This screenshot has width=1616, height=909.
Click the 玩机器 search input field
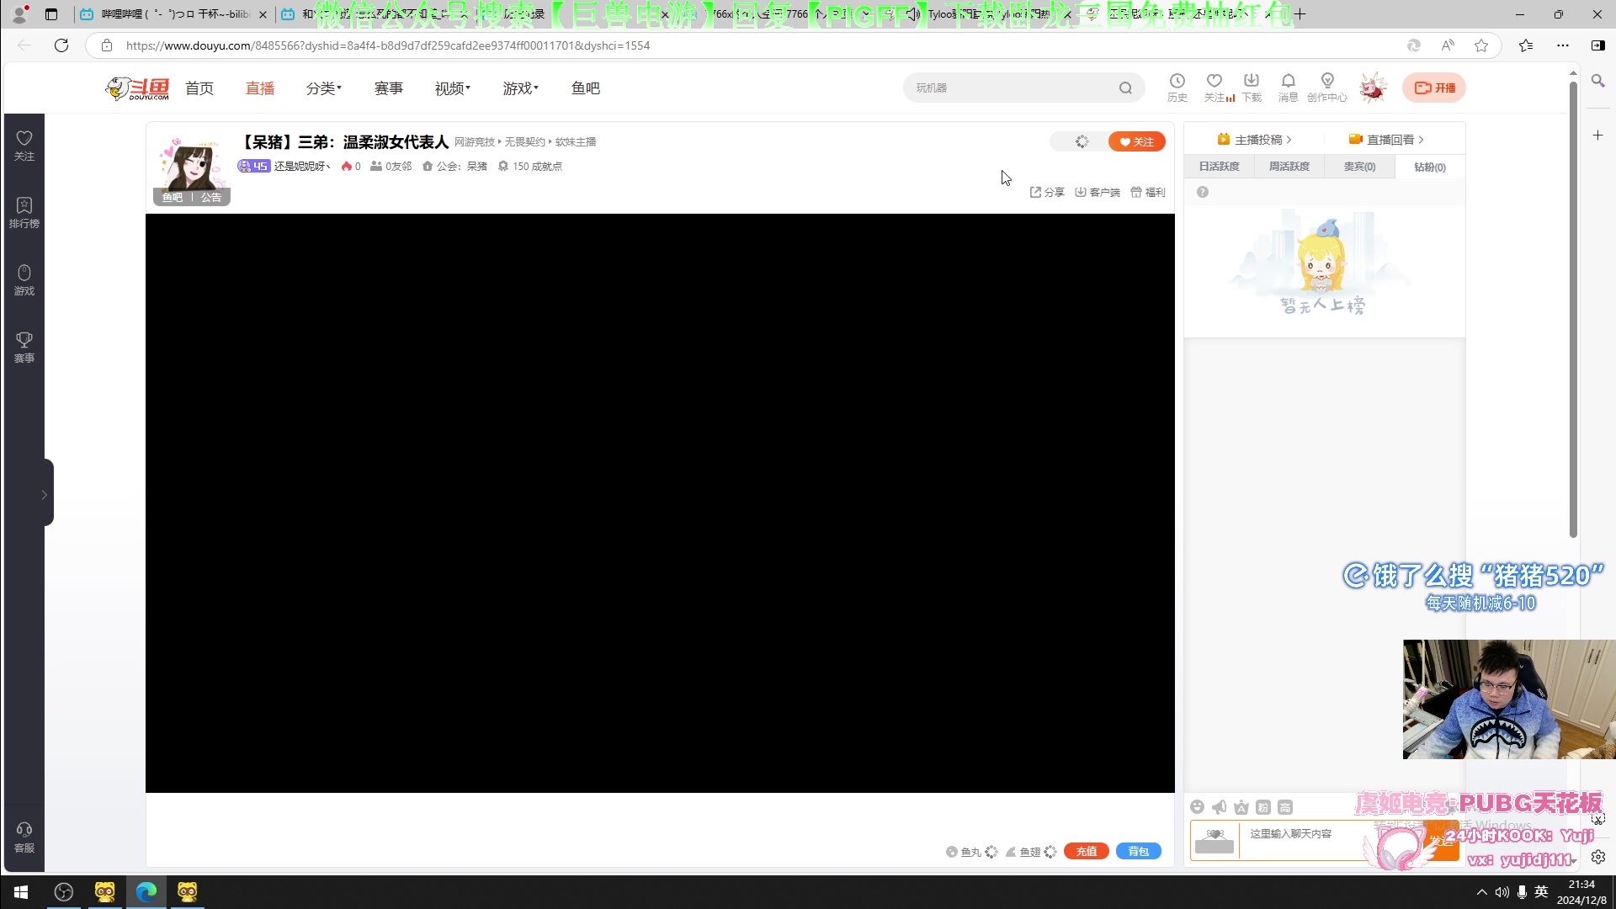(1010, 88)
